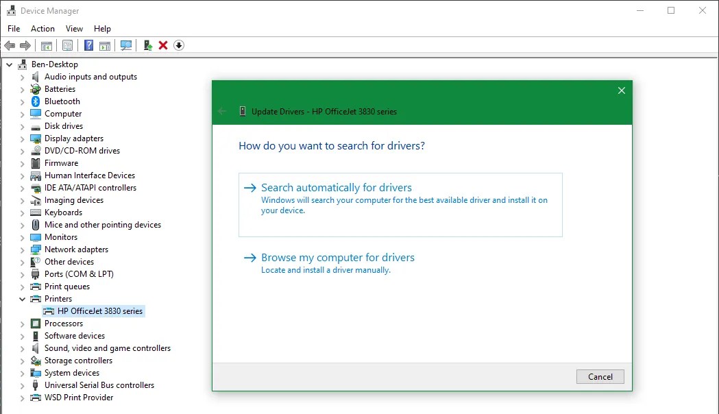Choose Search automatically for drivers

coord(337,187)
